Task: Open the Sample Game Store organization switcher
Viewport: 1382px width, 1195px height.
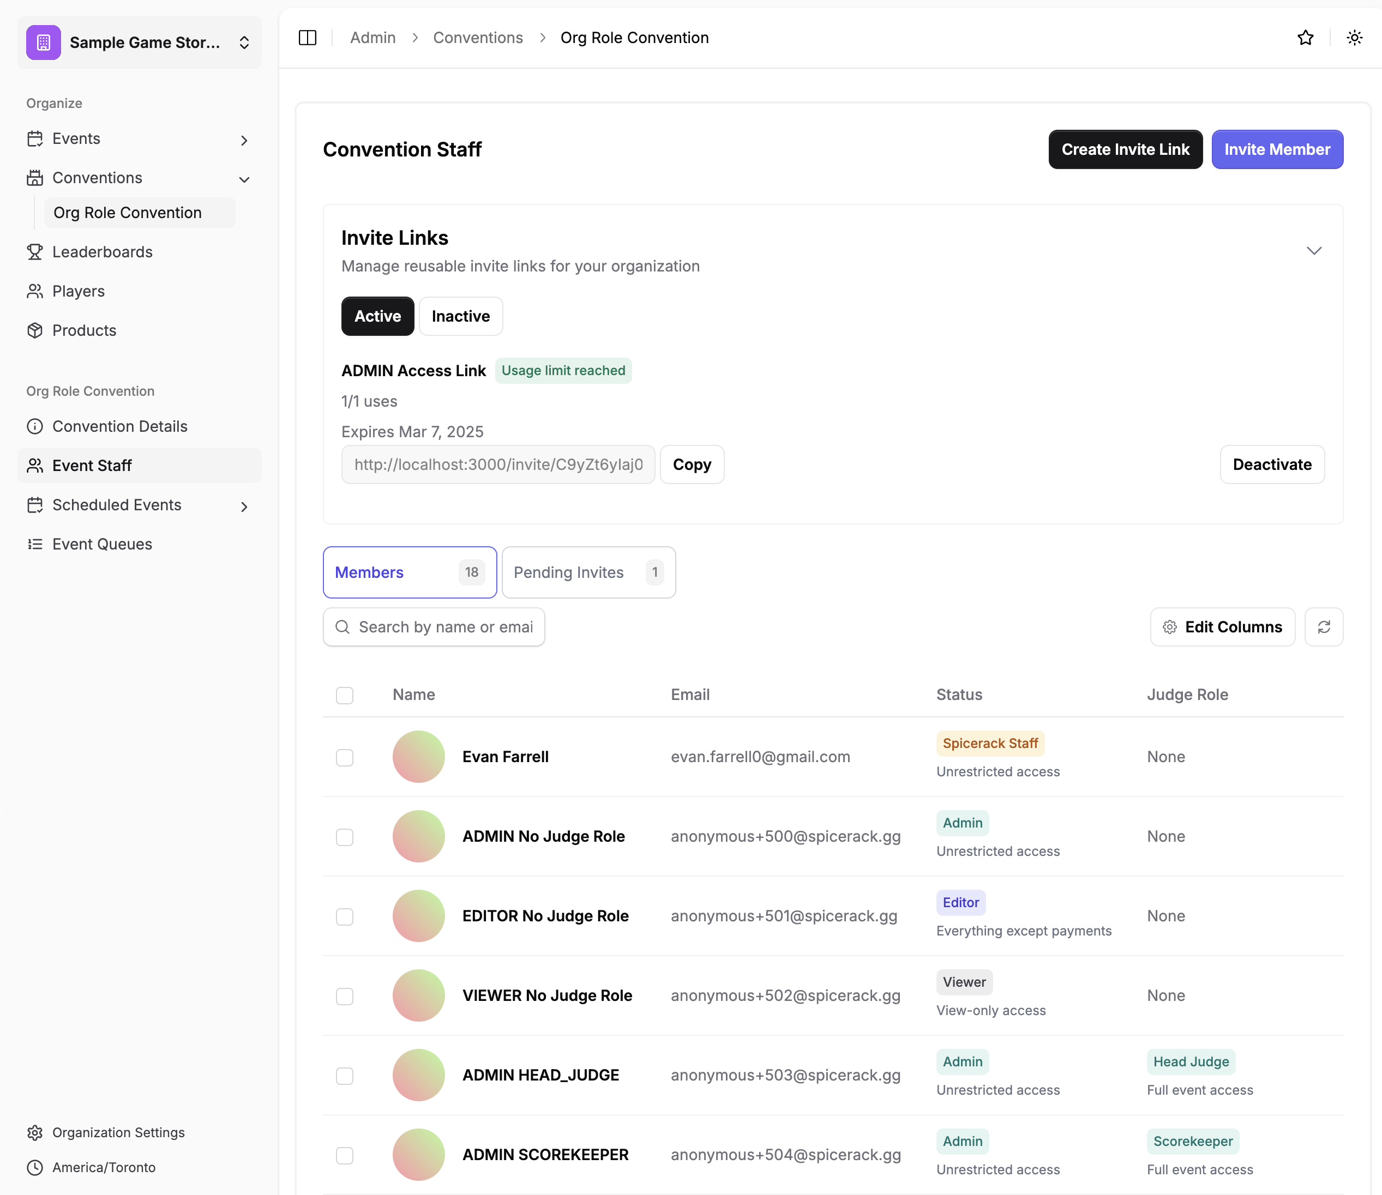Action: tap(140, 43)
